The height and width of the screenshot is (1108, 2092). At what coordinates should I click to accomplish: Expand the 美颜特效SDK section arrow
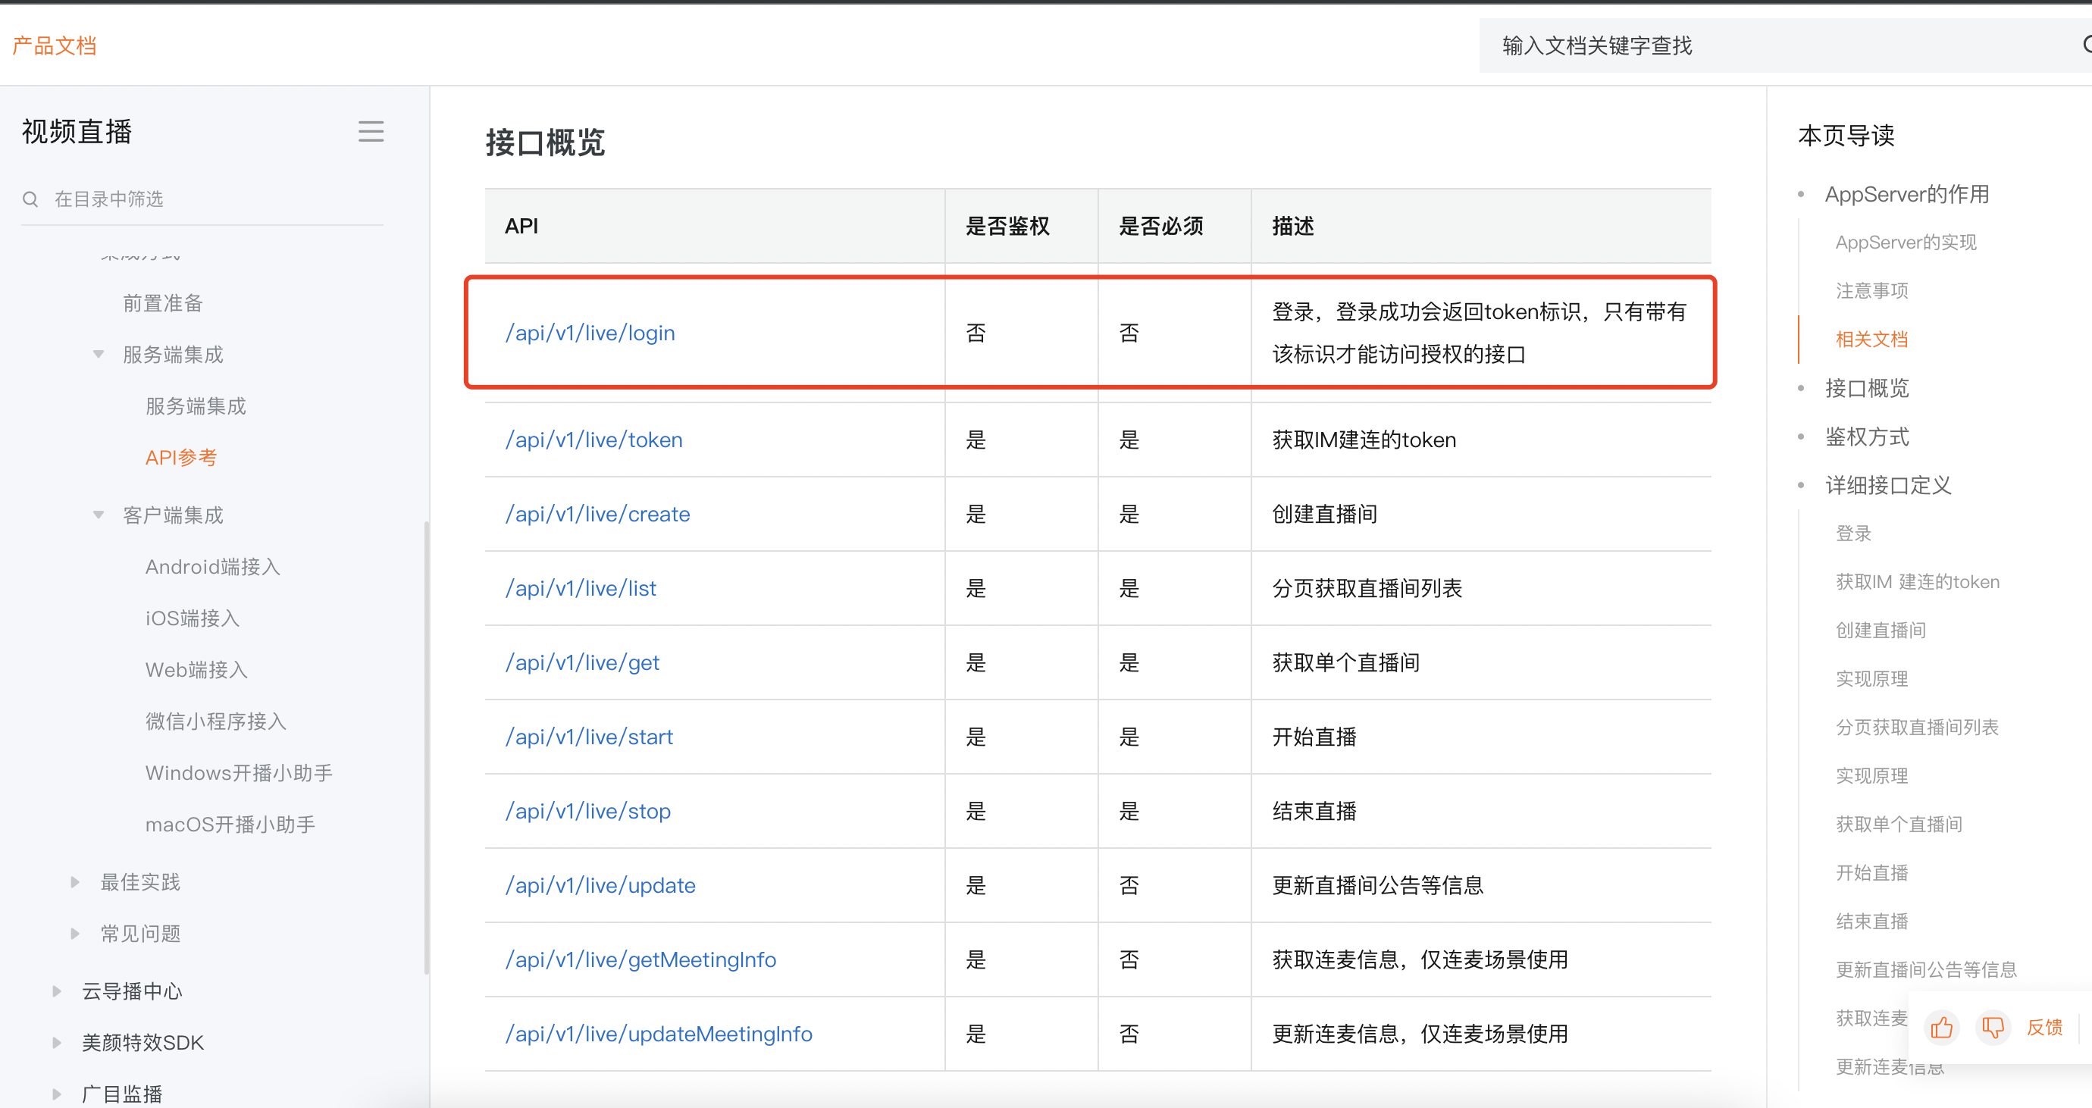[56, 1043]
